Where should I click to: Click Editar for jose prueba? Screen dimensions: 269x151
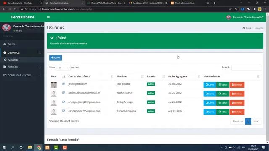(223, 85)
